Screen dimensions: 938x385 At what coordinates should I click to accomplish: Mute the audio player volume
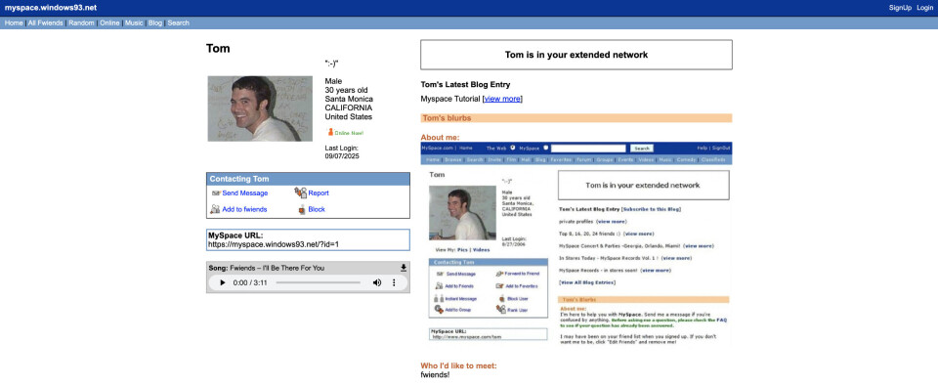[x=377, y=282]
